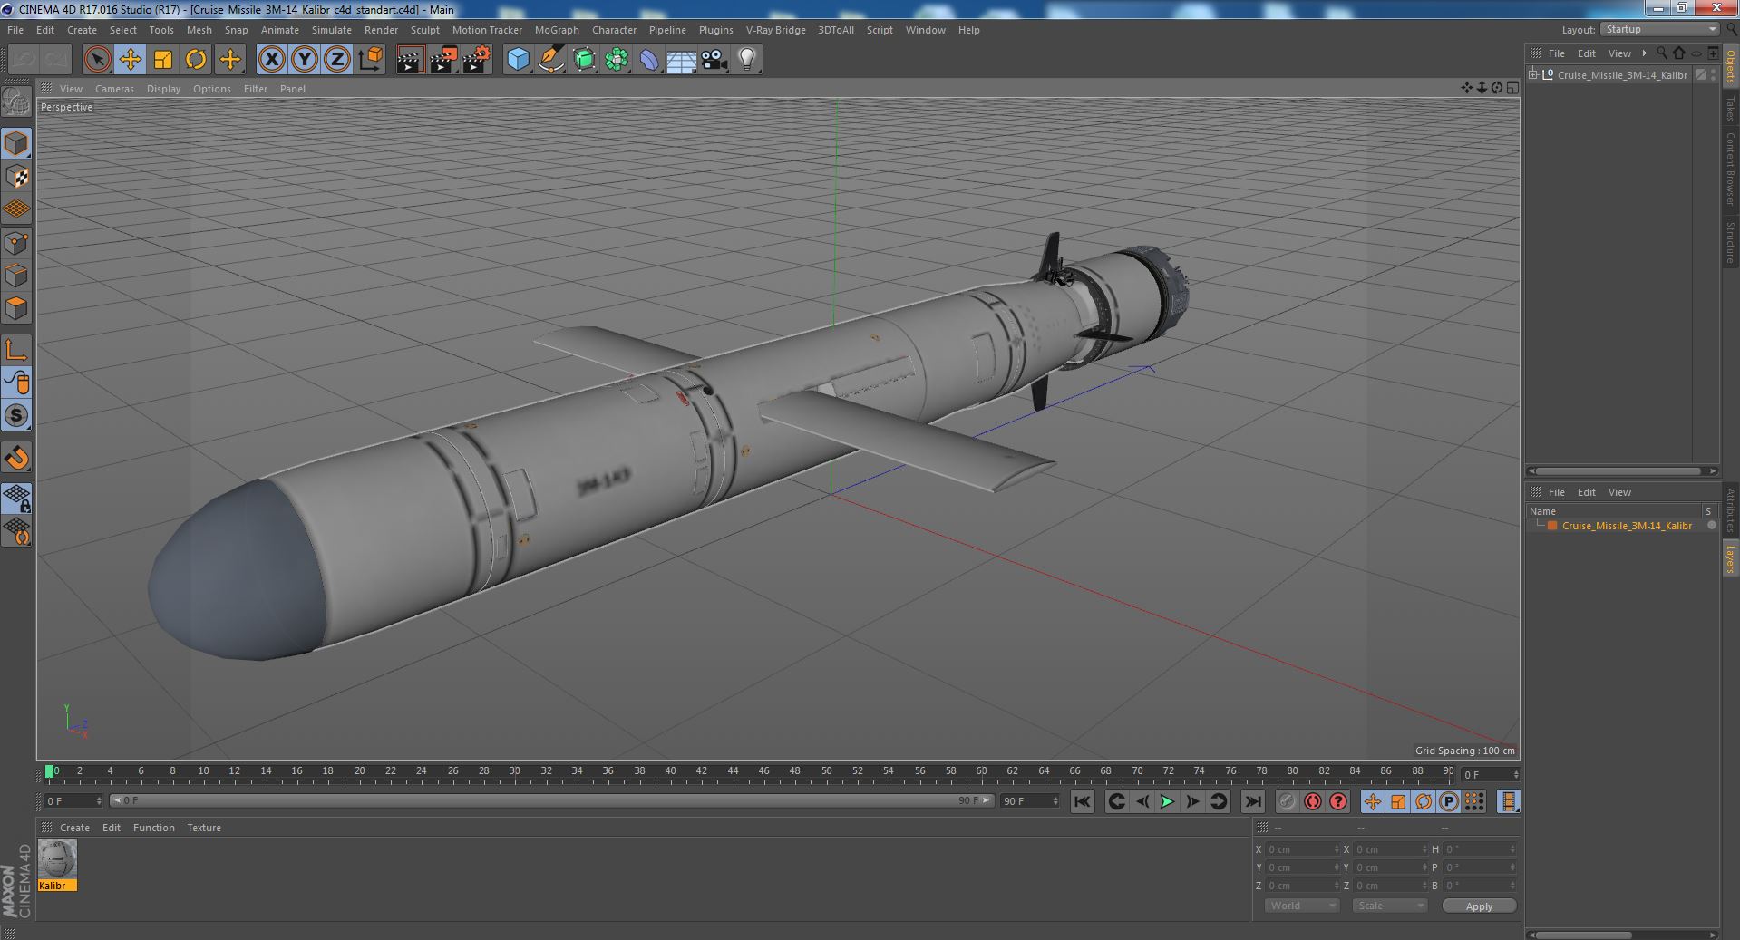Click the timeline range scrub bar

552,801
